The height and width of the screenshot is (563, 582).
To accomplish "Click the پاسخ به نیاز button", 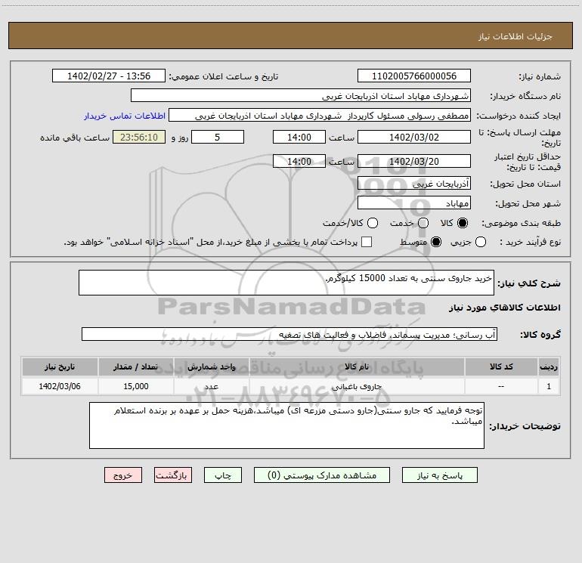I will tap(440, 475).
